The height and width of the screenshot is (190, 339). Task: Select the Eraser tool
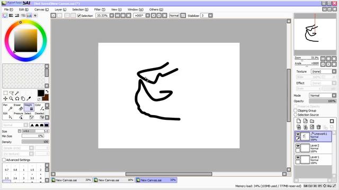click(x=18, y=107)
